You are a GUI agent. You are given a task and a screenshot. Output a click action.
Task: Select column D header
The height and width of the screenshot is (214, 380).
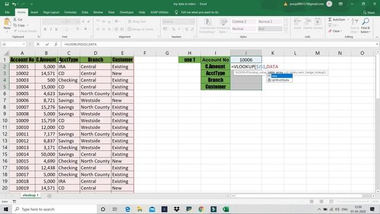click(96, 53)
